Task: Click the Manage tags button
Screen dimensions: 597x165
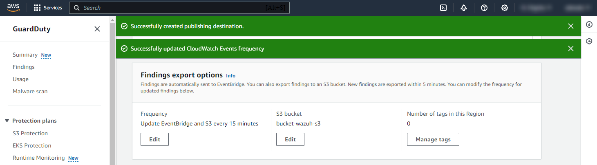Action: pyautogui.click(x=433, y=139)
